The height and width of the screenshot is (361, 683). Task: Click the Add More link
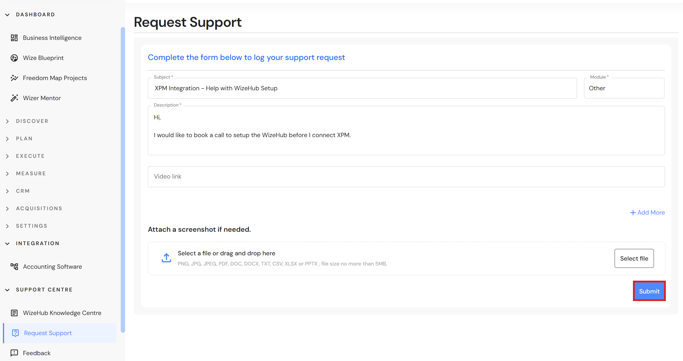[647, 213]
